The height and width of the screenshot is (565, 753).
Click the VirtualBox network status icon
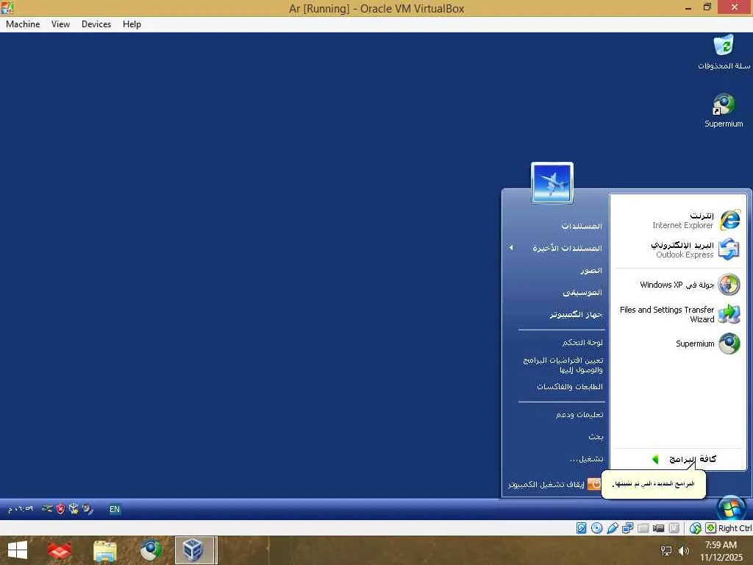[628, 528]
